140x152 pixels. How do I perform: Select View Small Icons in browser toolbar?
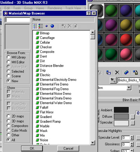tap(47, 26)
